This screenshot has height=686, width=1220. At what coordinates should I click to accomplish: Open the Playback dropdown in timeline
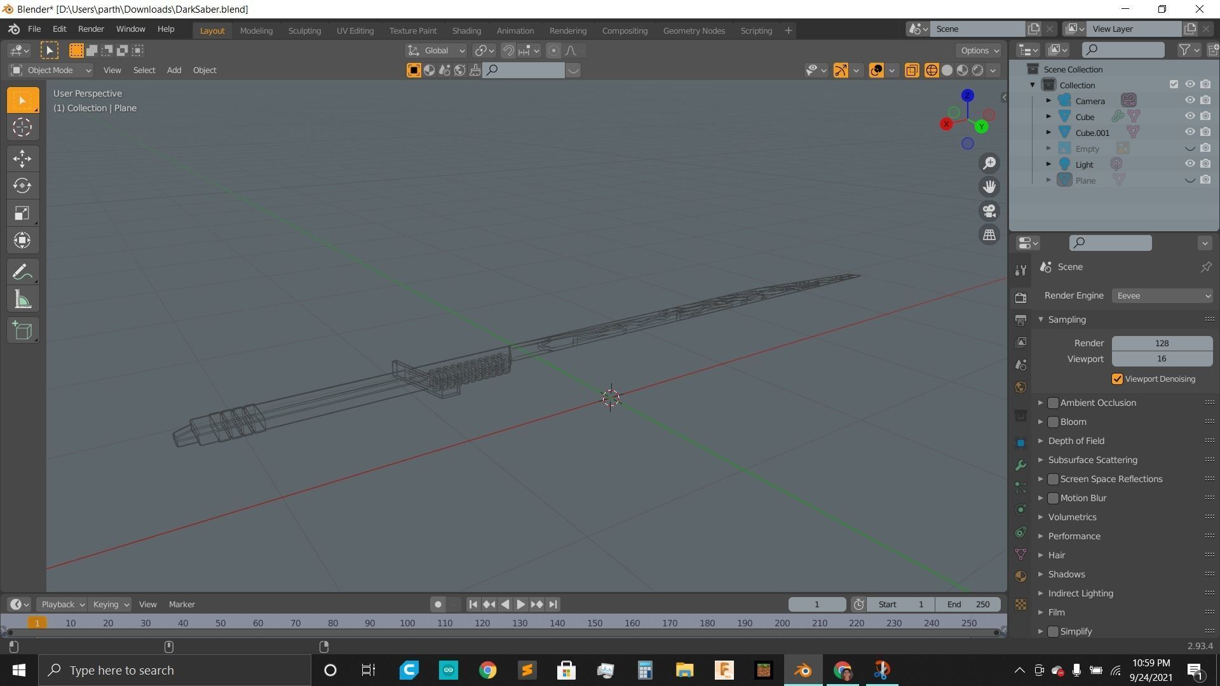[62, 605]
